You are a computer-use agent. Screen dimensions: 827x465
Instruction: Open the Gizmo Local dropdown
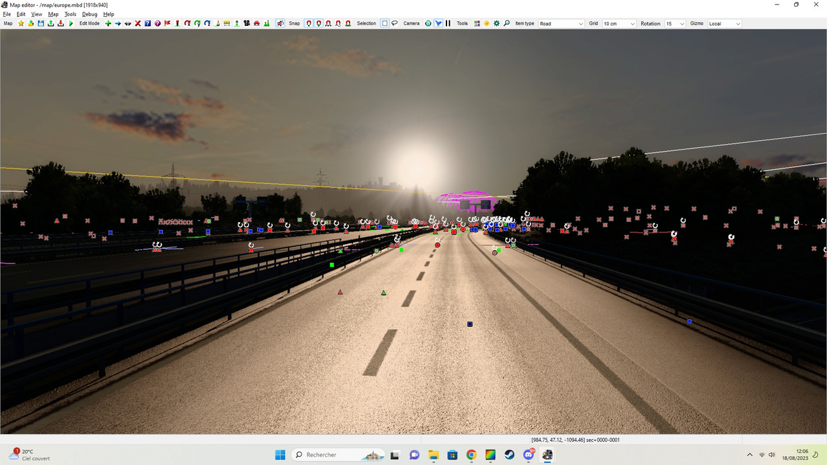725,23
